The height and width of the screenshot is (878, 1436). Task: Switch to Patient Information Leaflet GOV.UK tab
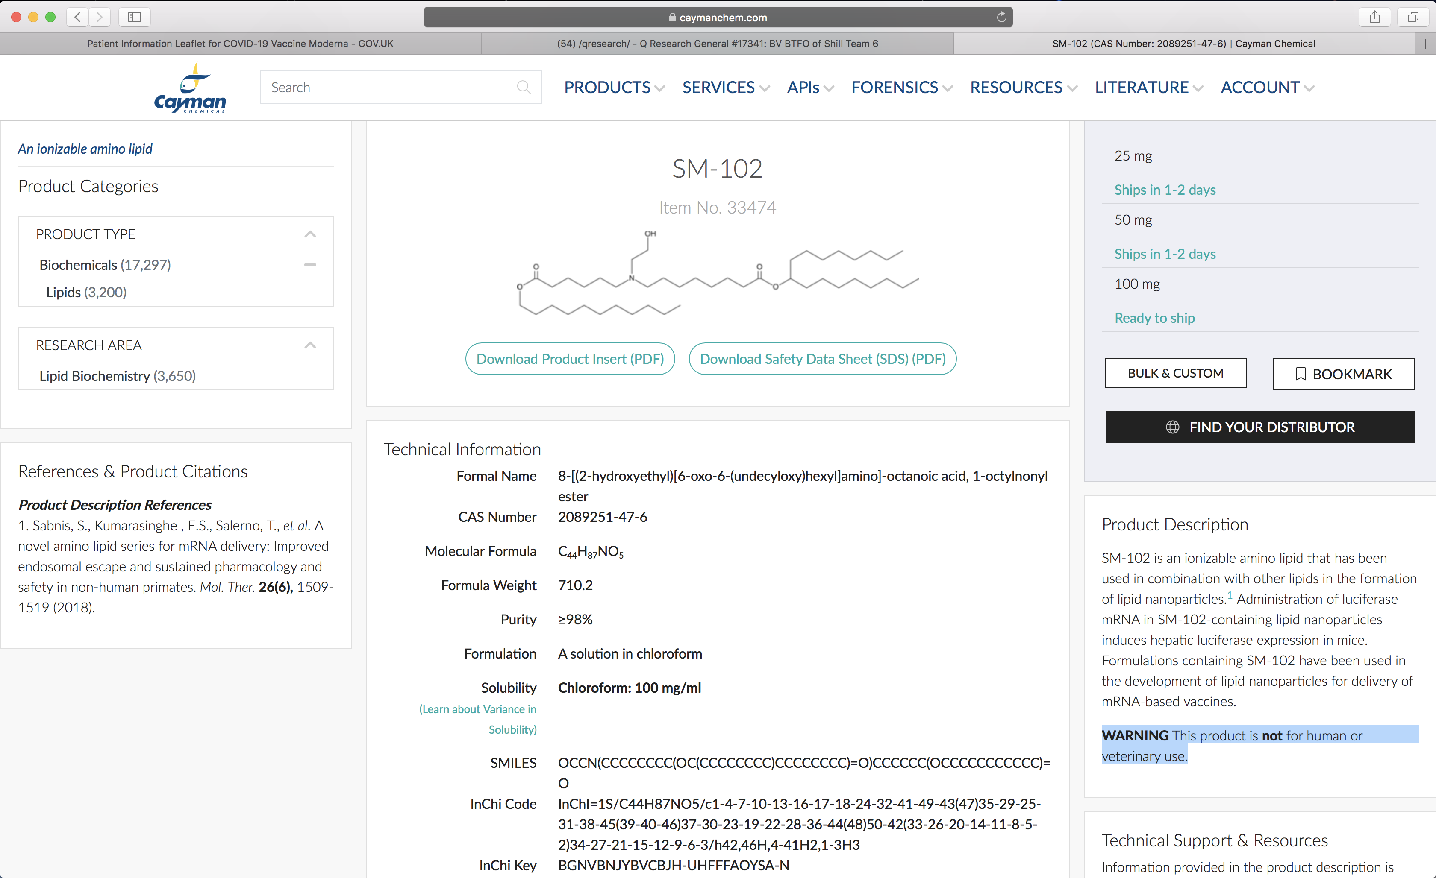[x=240, y=44]
